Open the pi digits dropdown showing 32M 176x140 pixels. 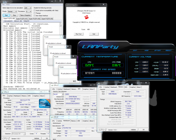click(x=28, y=8)
